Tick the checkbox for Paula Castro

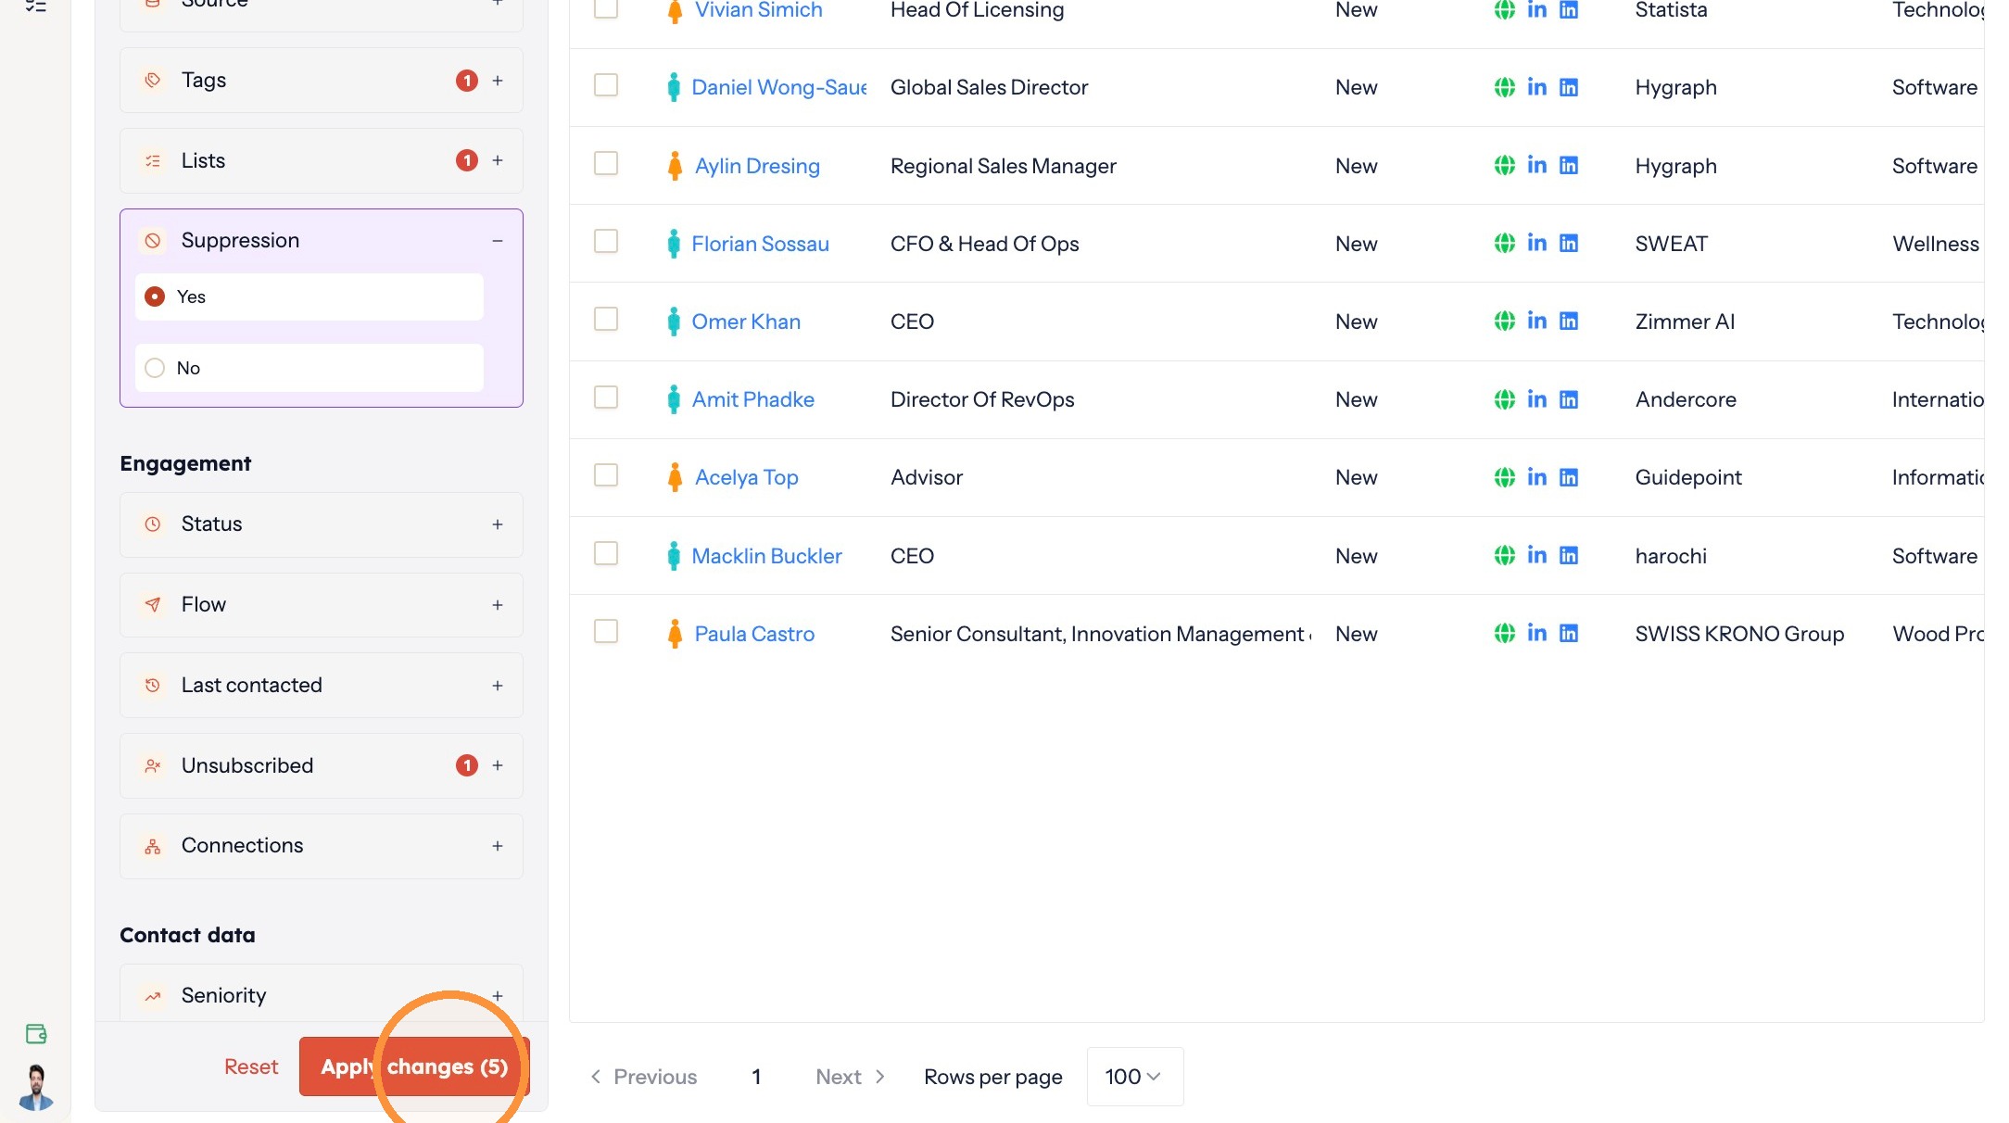pos(606,632)
